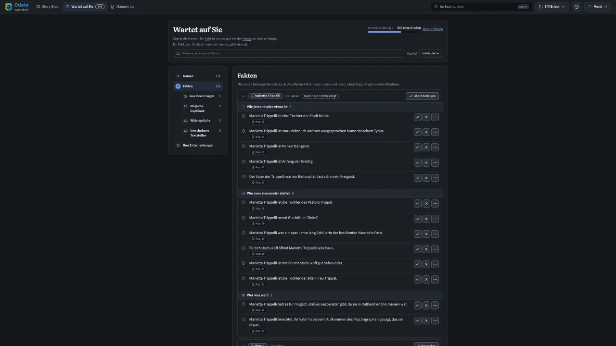Confirm fact 'ist Konzertsängerin'
Image resolution: width=616 pixels, height=346 pixels.
pyautogui.click(x=417, y=147)
